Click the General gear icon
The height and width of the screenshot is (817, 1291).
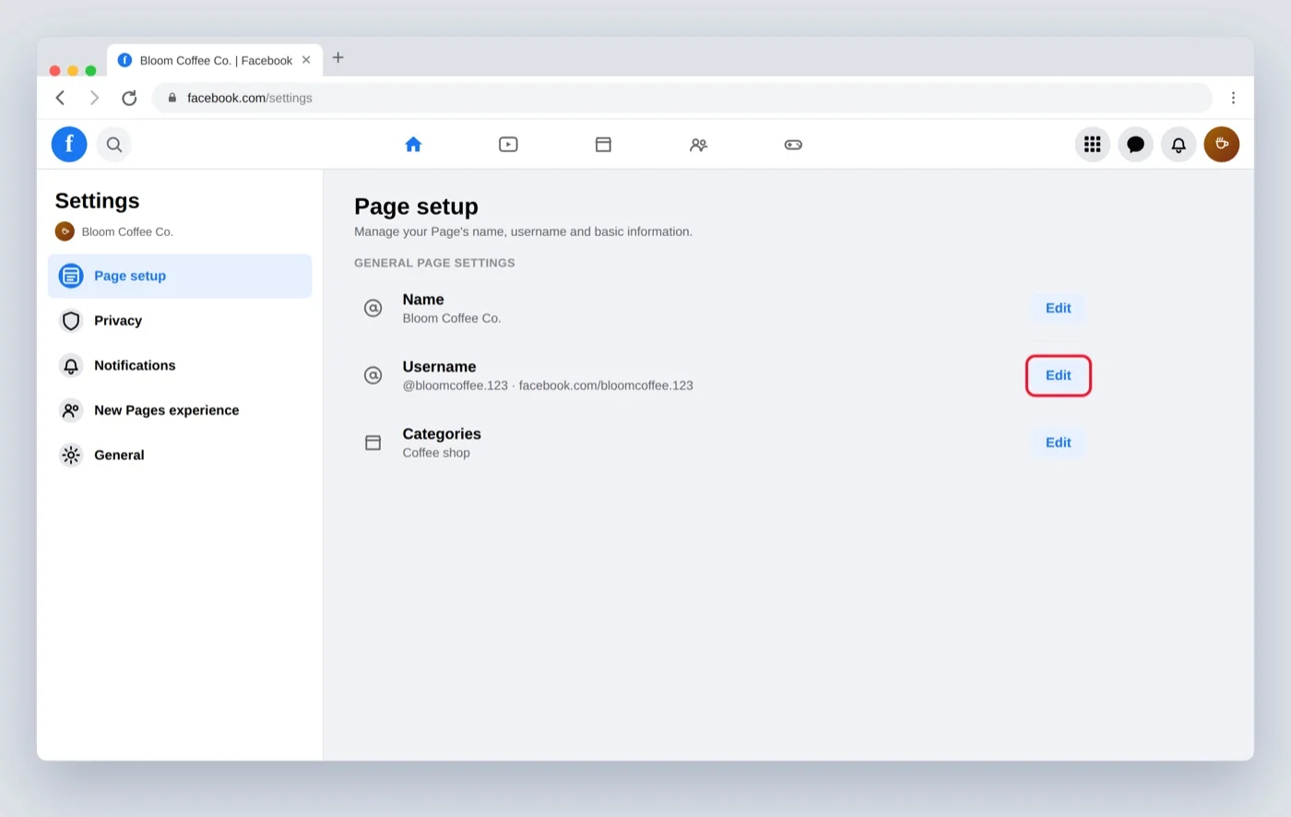(x=71, y=455)
